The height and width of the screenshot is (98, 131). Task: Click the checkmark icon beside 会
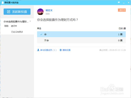(x=41, y=34)
